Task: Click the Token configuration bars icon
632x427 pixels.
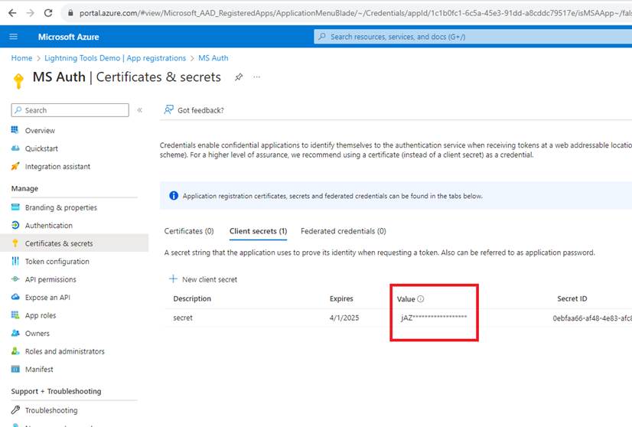Action: coord(15,261)
